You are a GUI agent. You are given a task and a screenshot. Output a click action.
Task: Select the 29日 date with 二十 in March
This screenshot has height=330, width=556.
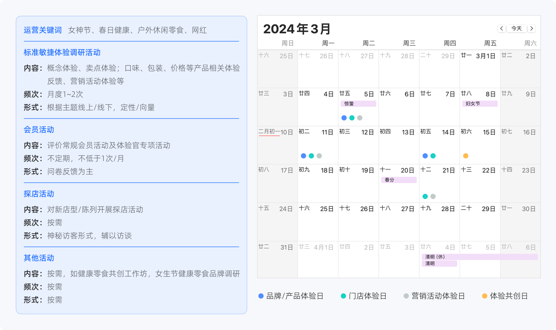tap(480, 222)
